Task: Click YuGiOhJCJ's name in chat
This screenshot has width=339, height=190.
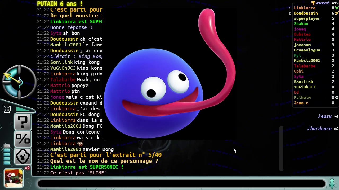Action: pos(63,68)
